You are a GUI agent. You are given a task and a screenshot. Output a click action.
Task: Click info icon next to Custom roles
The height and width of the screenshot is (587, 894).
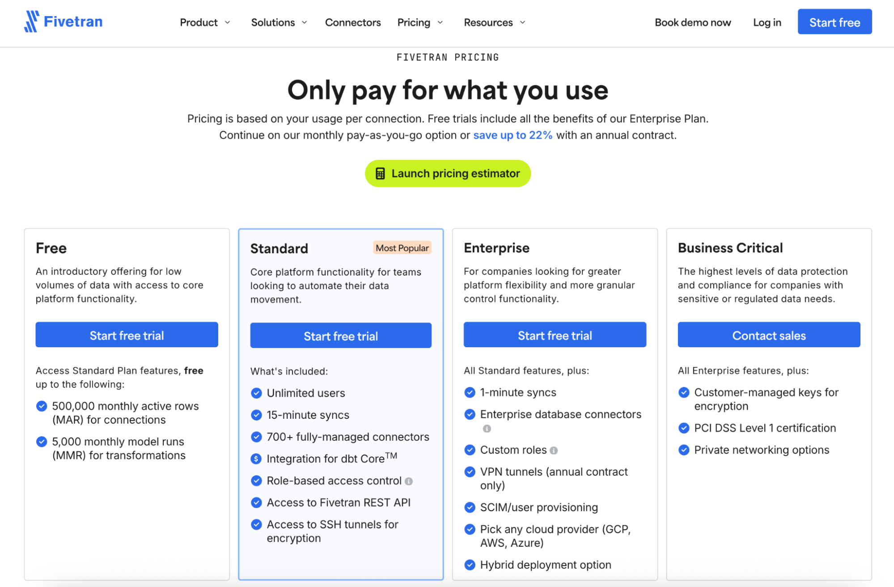[x=554, y=451]
